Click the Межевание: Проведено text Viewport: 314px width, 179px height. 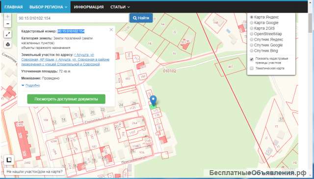[x=40, y=78]
